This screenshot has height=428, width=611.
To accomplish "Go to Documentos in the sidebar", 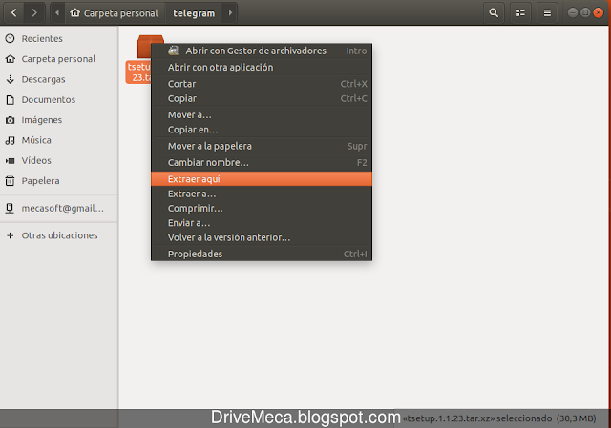I will pyautogui.click(x=59, y=99).
